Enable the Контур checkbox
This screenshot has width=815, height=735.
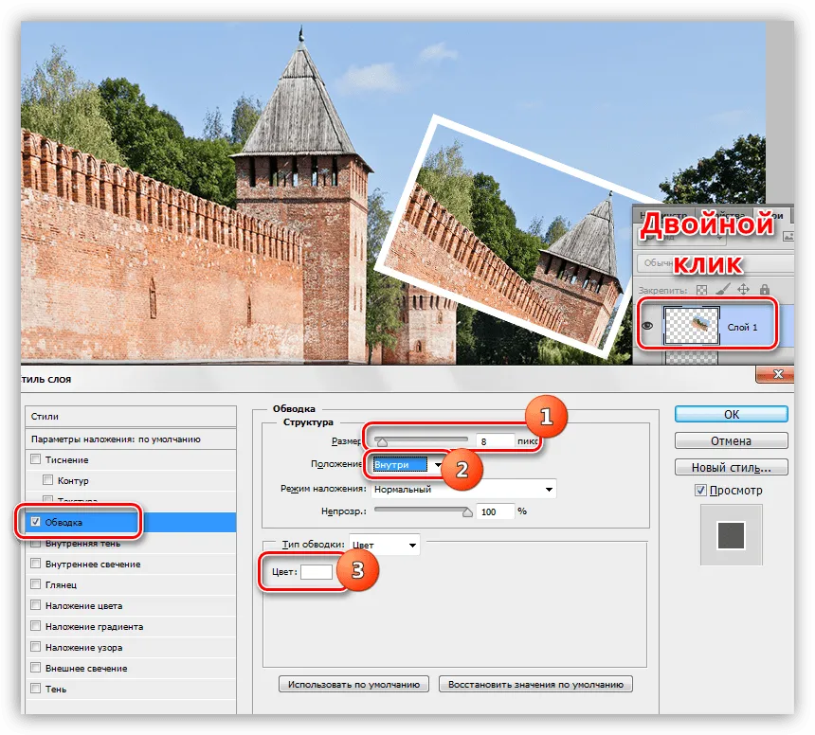[47, 480]
